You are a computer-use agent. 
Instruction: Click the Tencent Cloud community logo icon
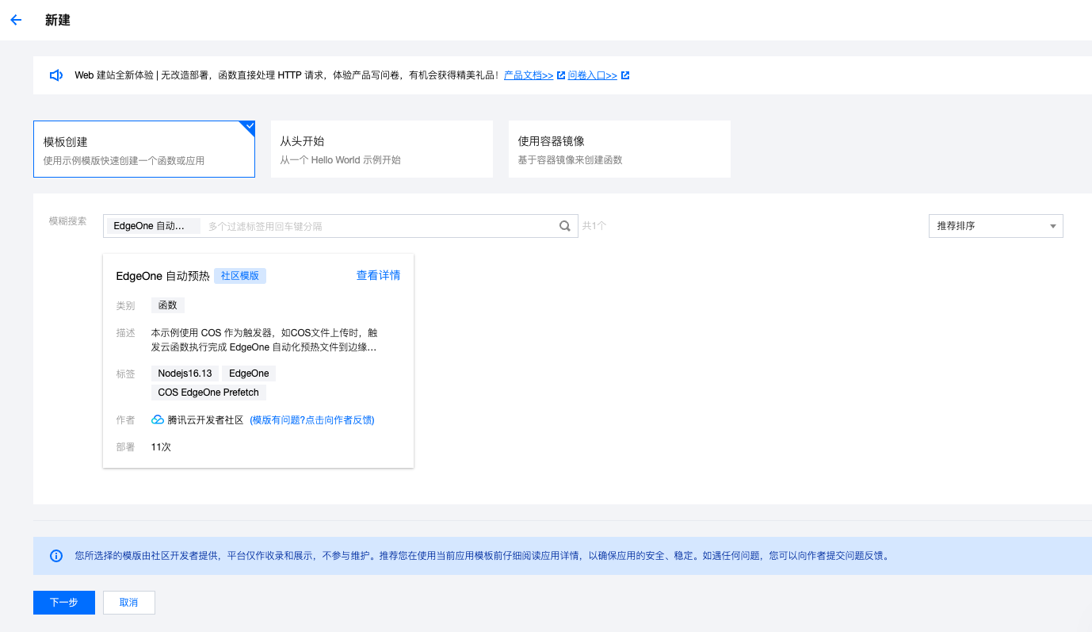tap(158, 419)
